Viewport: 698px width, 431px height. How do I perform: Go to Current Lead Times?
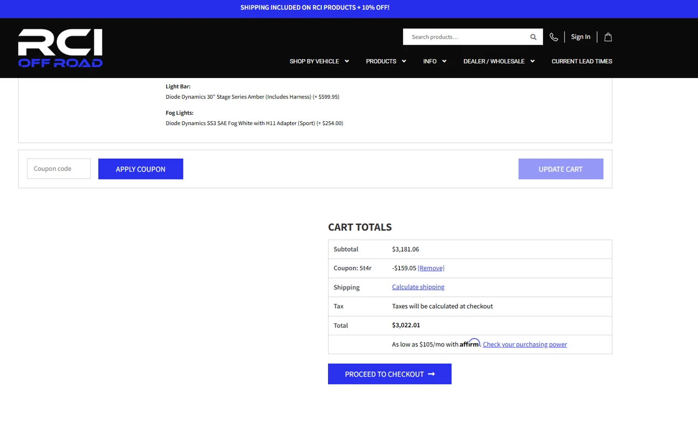click(x=582, y=61)
